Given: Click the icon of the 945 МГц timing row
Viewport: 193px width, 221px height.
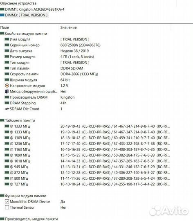Looking at the screenshot, I should (x=7, y=167).
